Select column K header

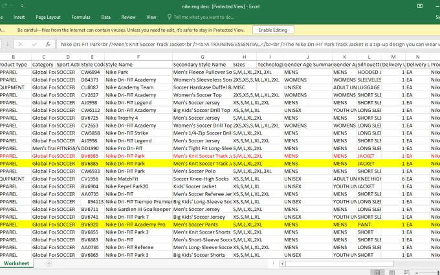point(345,57)
